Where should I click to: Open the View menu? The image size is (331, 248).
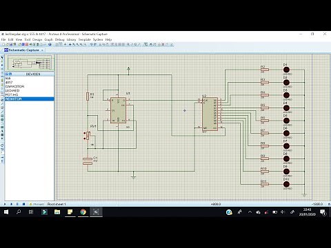coord(19,39)
